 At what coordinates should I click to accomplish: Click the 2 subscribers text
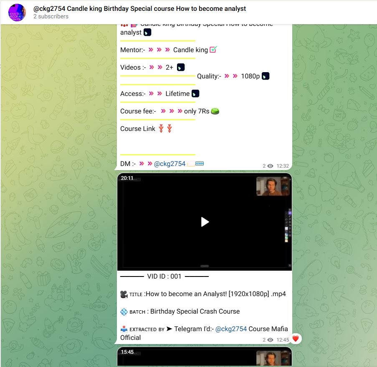point(51,17)
